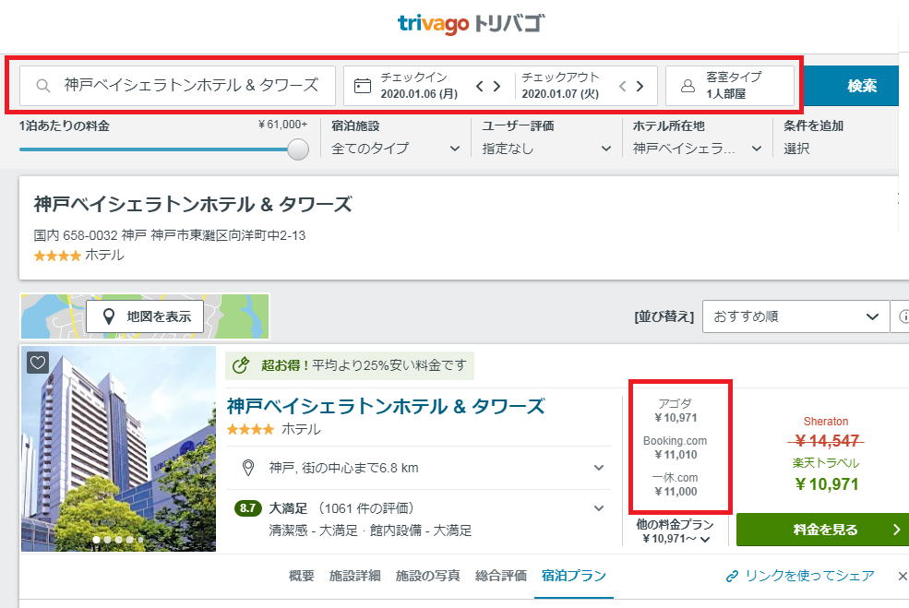The width and height of the screenshot is (909, 608).
Task: Go to next check-out date arrow
Action: click(x=640, y=87)
